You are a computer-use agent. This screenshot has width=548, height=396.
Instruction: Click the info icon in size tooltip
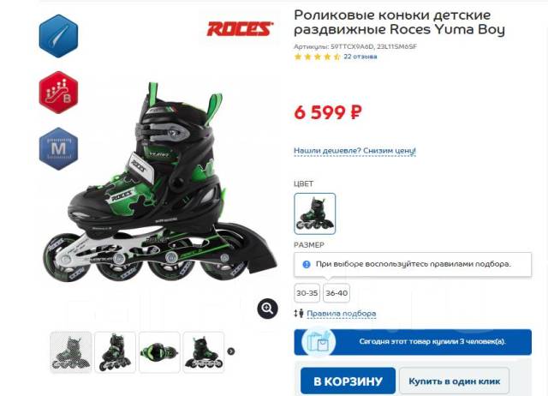click(x=307, y=264)
